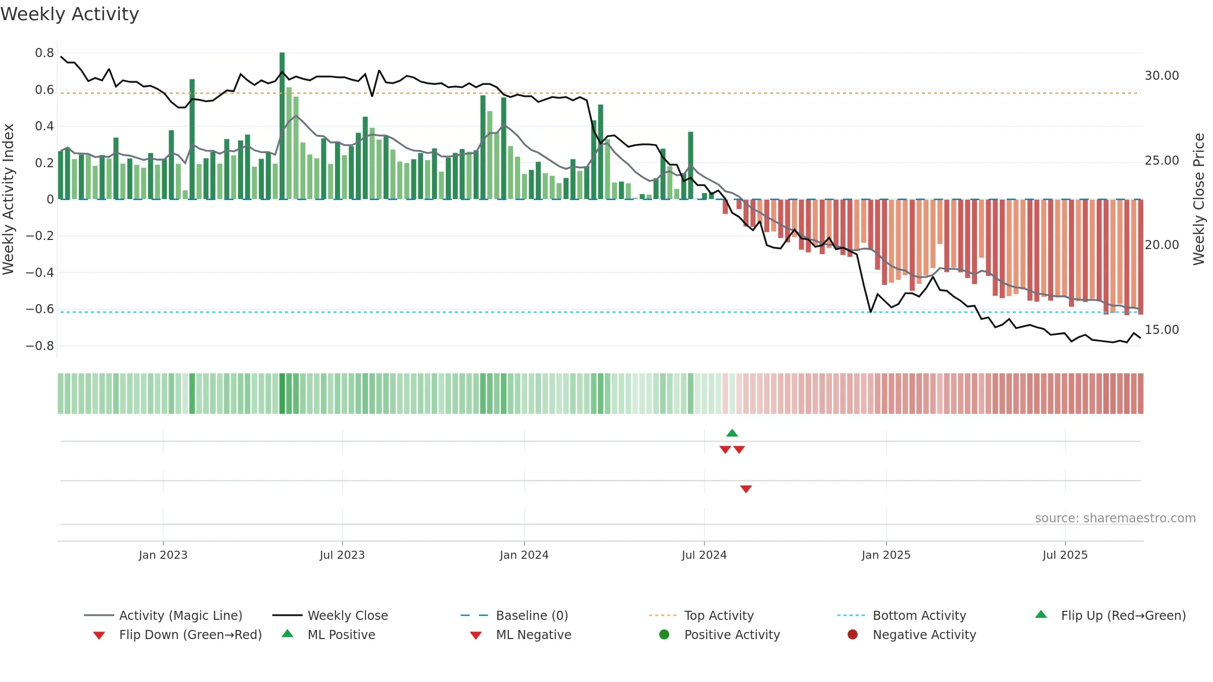Viewport: 1213px width, 682px height.
Task: Toggle the Flip Down (Green→Red) legend entry
Action: (x=177, y=635)
